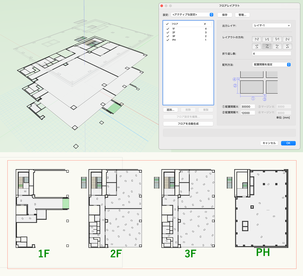Select mirrored-N layout ending with up arrow at top-left

[277, 39]
